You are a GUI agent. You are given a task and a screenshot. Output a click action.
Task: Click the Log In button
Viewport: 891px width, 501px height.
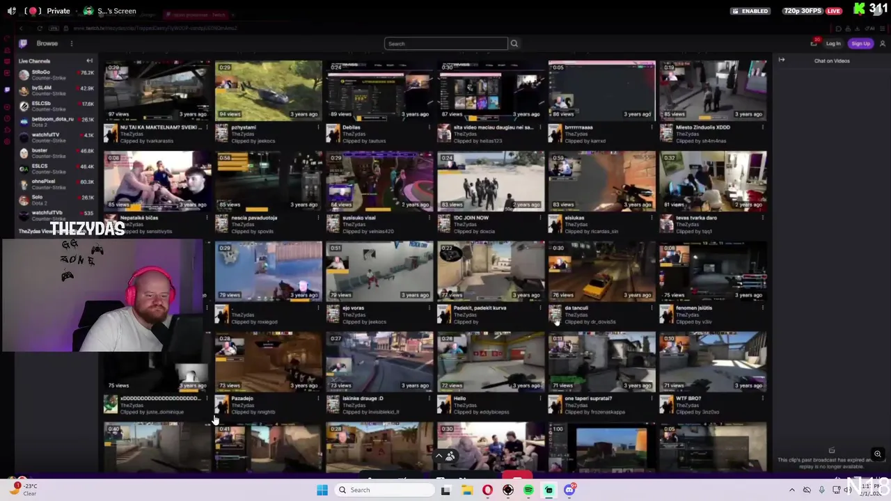coord(833,44)
